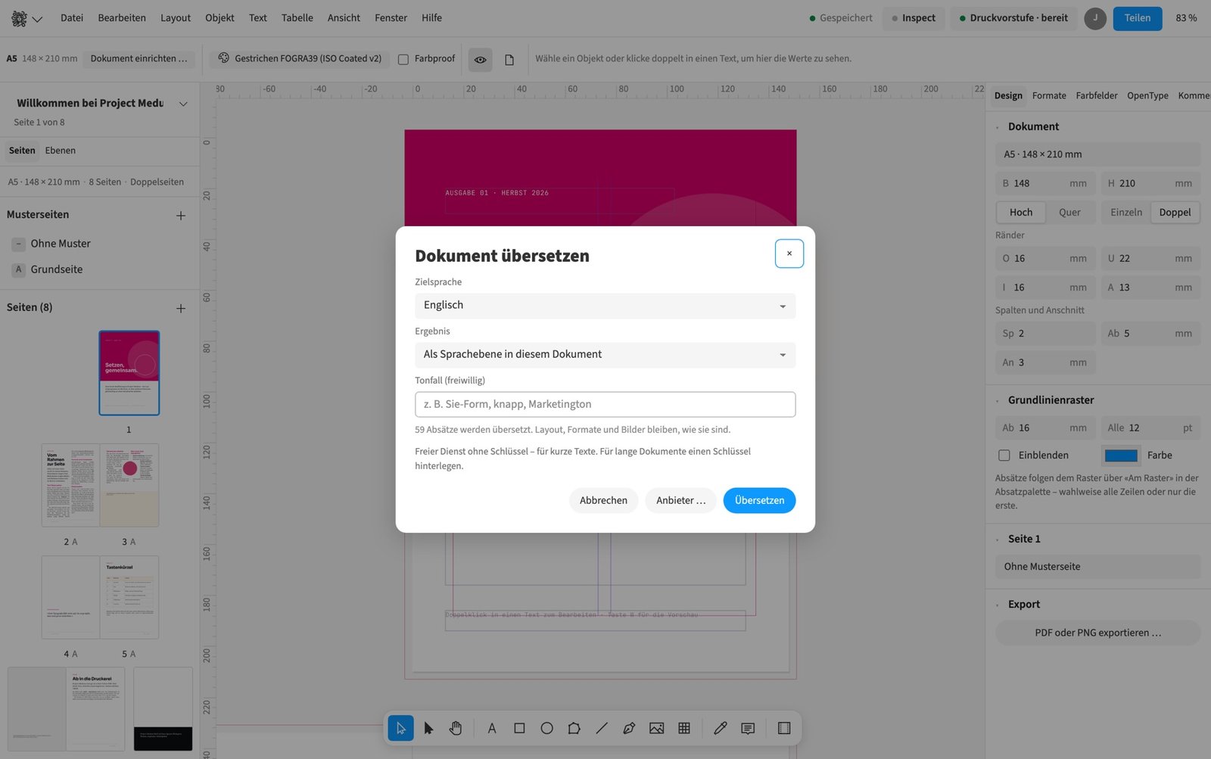Click the color profile palette icon
Image resolution: width=1211 pixels, height=759 pixels.
pos(223,58)
